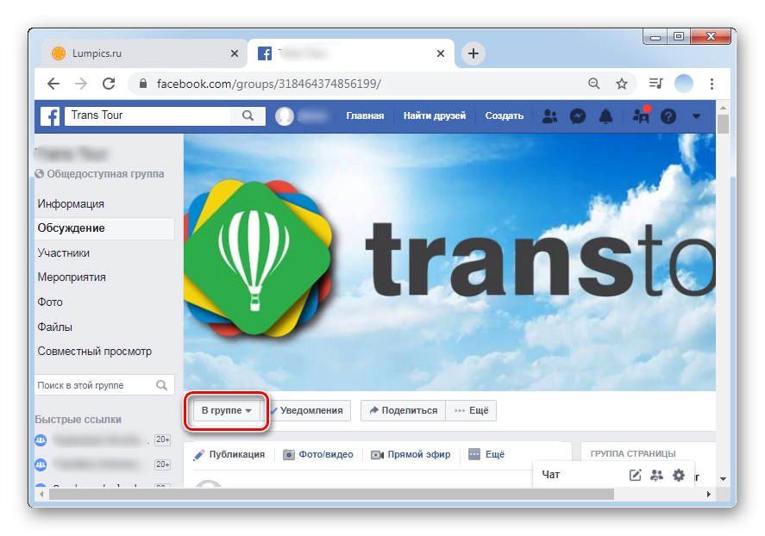Image resolution: width=765 pixels, height=536 pixels.
Task: Open group notifications icon with red dot
Action: [x=641, y=115]
